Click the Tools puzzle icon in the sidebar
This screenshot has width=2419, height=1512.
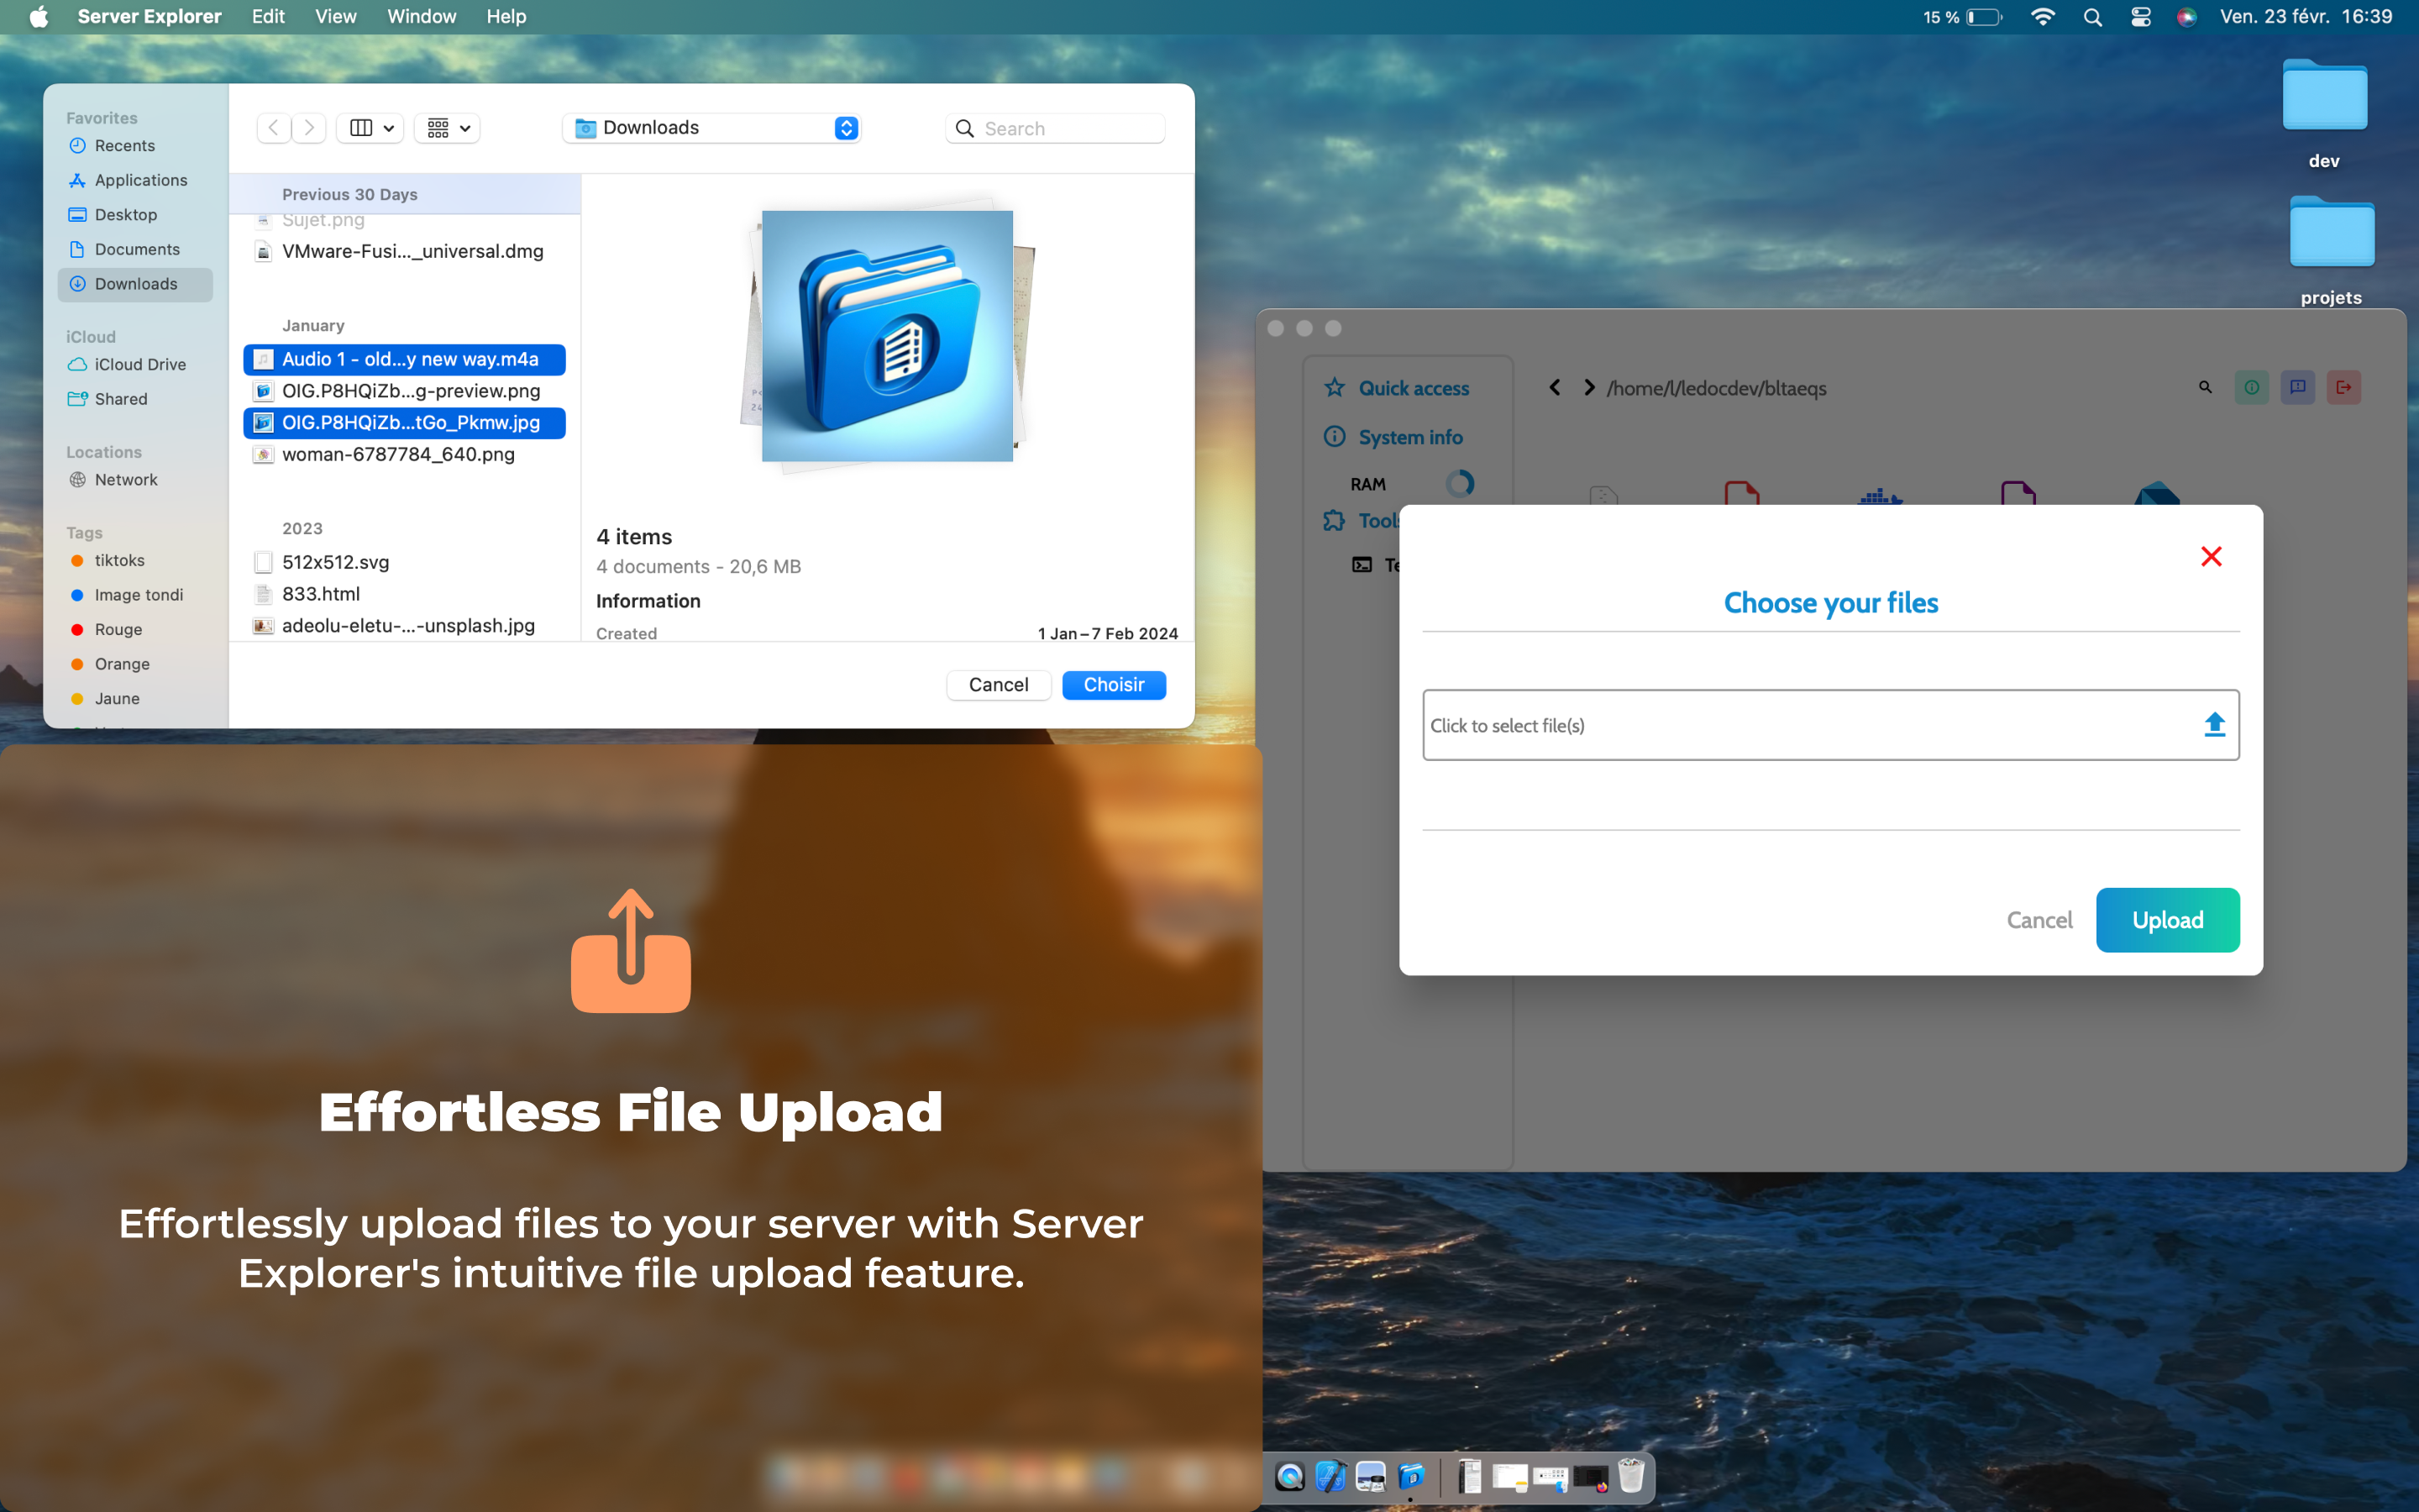click(x=1334, y=521)
